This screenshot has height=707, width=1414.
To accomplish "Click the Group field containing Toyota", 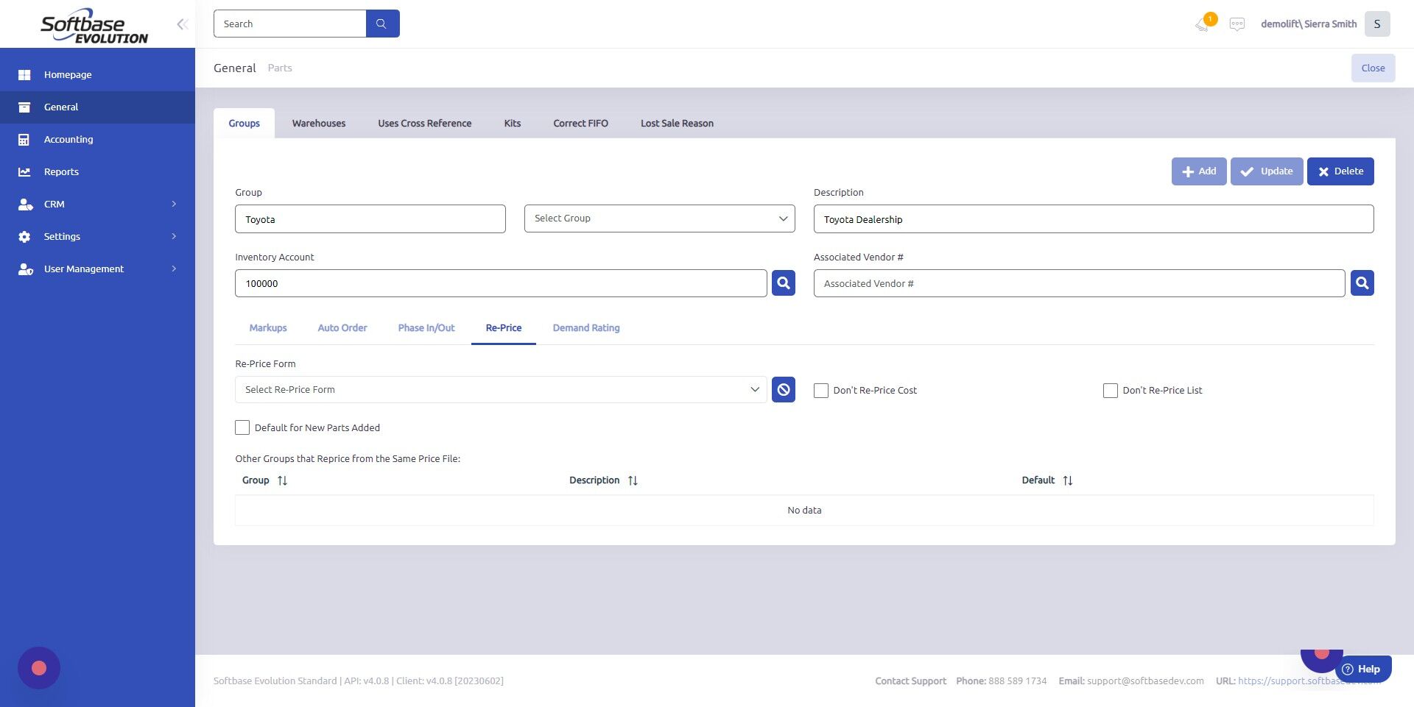I will pos(370,219).
